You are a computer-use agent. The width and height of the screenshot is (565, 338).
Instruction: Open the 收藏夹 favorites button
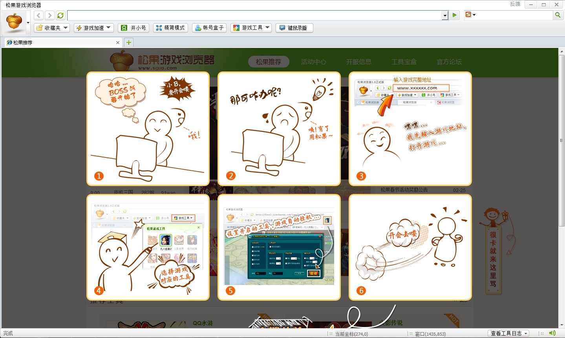coord(48,28)
